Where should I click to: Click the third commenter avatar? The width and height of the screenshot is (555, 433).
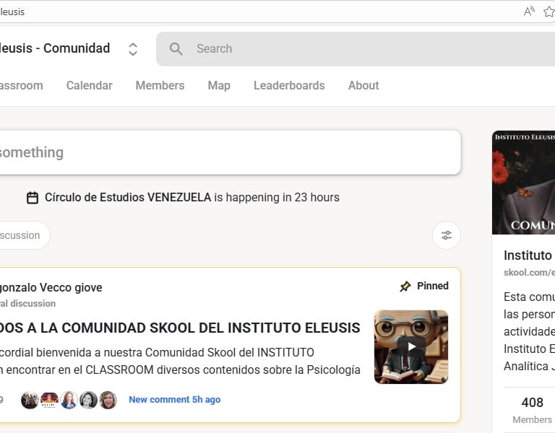(x=69, y=400)
